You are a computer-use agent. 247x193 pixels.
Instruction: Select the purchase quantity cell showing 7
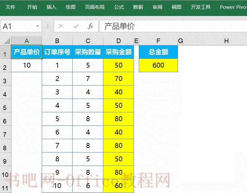tap(88, 79)
